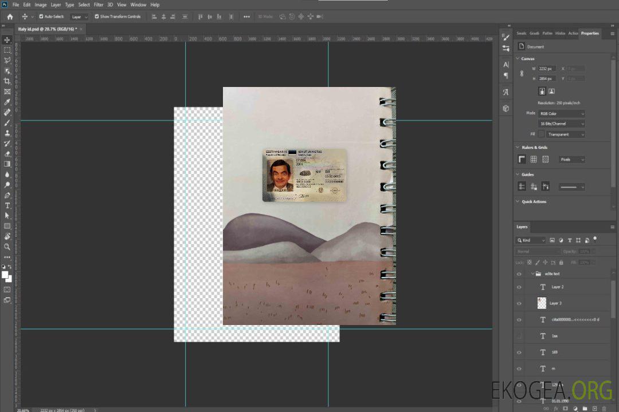619x412 pixels.
Task: Open the File menu
Action: tap(16, 5)
